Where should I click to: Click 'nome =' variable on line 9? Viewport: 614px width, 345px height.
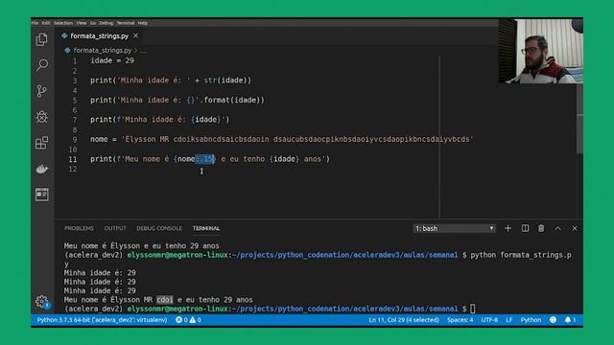104,139
